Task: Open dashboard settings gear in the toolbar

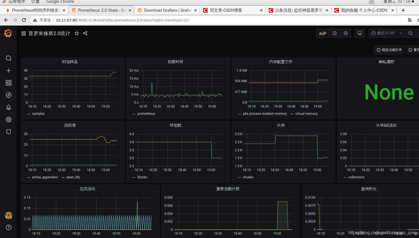Action: (x=346, y=33)
